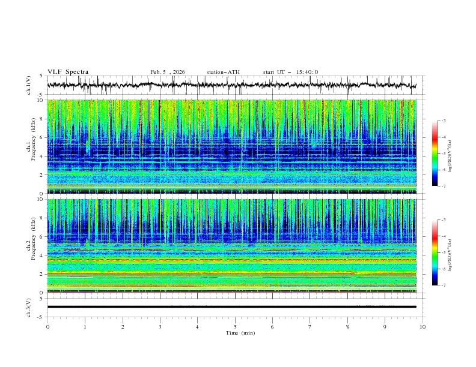Click the "5" tick on the ch.1(V) axis
This screenshot has width=476, height=367.
(x=41, y=76)
